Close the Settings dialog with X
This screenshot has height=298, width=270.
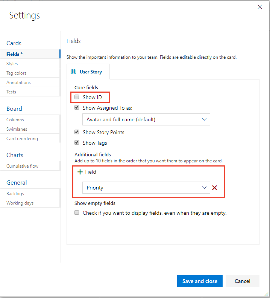(260, 7)
